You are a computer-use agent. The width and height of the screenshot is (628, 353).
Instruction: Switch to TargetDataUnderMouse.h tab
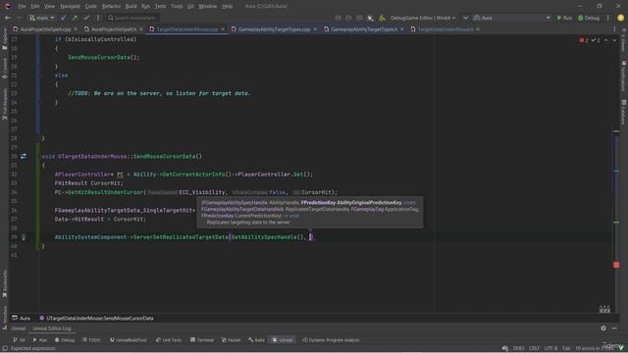click(445, 29)
